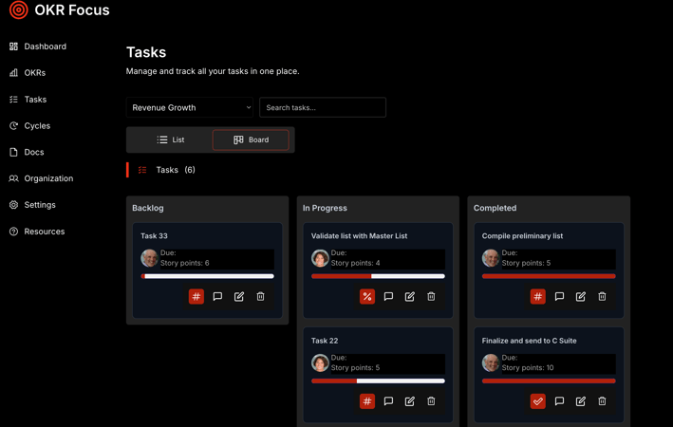Image resolution: width=673 pixels, height=427 pixels.
Task: Click the Backlog column header
Action: point(148,208)
